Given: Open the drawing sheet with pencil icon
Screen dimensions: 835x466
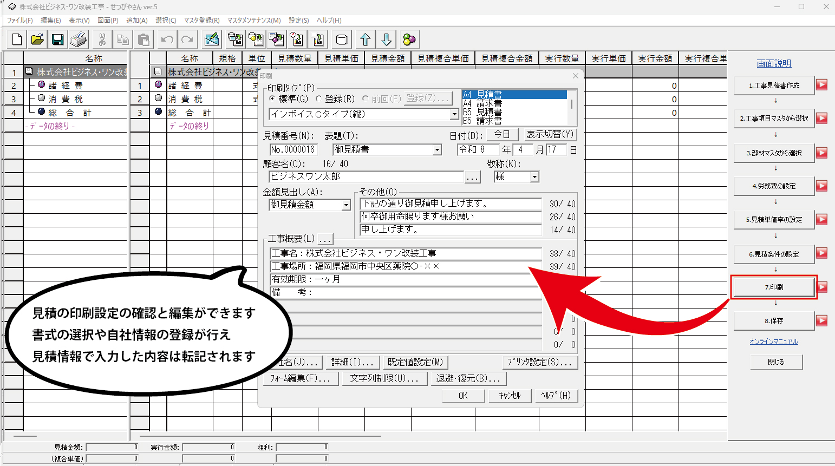Looking at the screenshot, I should pyautogui.click(x=212, y=40).
